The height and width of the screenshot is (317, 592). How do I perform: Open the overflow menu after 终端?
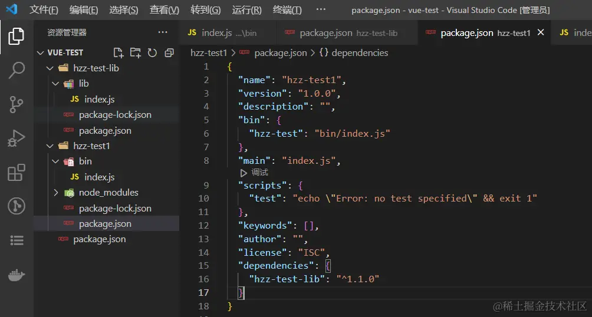[x=321, y=9]
